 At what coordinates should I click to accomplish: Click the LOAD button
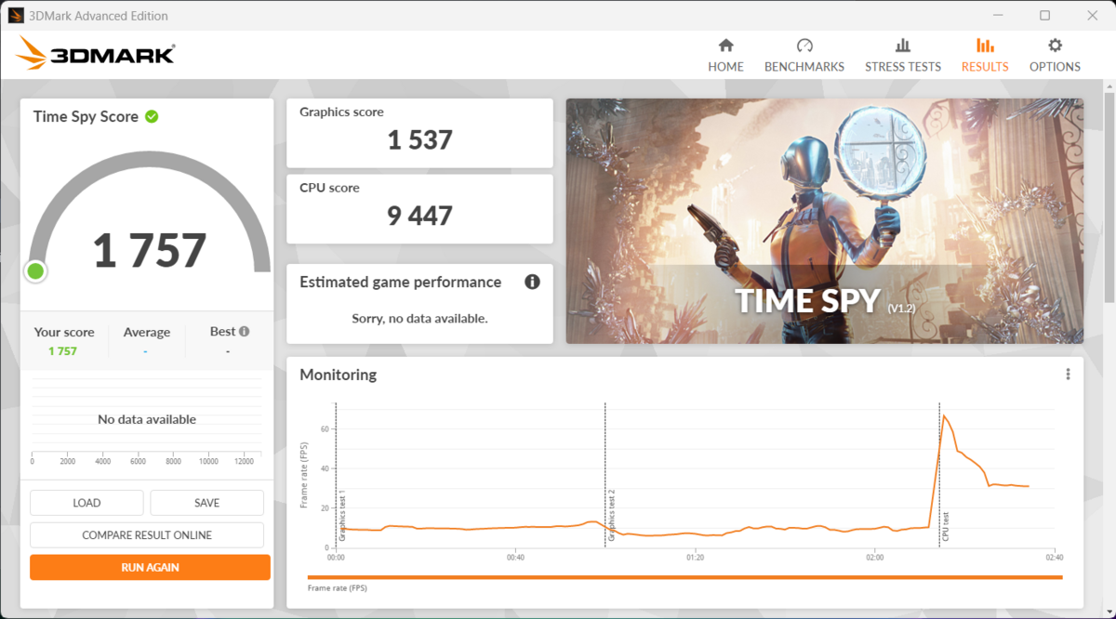[x=86, y=503]
